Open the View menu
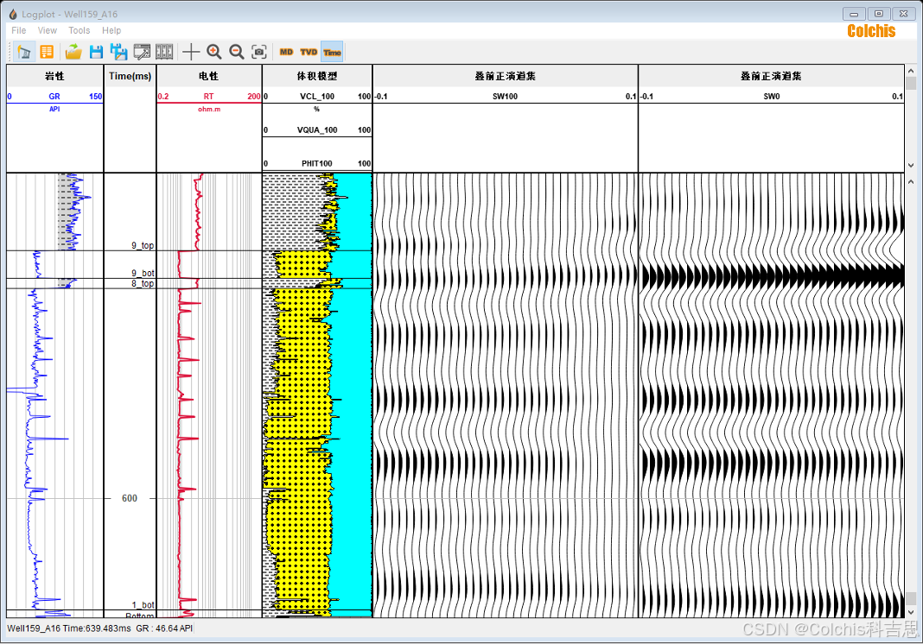923x644 pixels. click(x=47, y=30)
